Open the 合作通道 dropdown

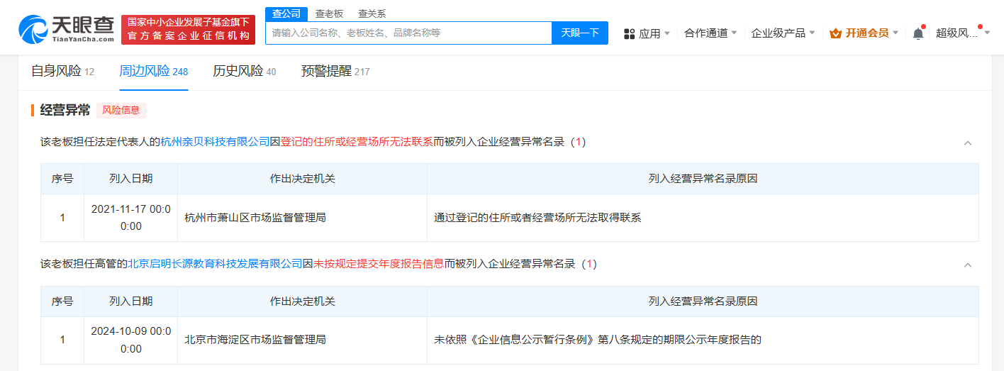710,33
